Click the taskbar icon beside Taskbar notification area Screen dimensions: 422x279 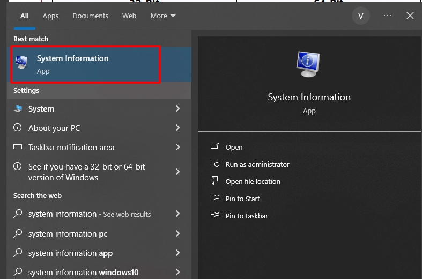(18, 147)
